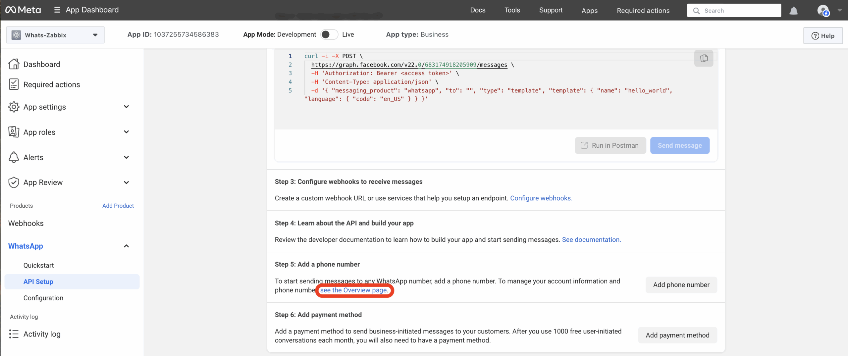Select API Setup under WhatsApp
Image resolution: width=848 pixels, height=356 pixels.
coord(72,281)
